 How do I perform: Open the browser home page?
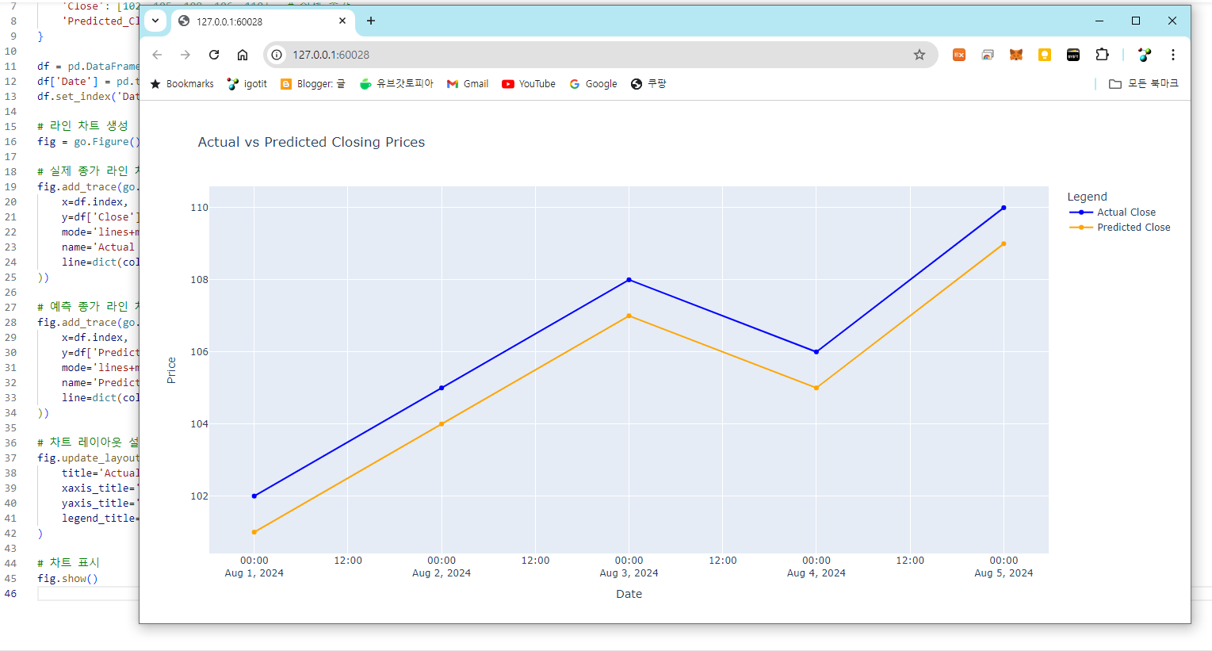[243, 55]
